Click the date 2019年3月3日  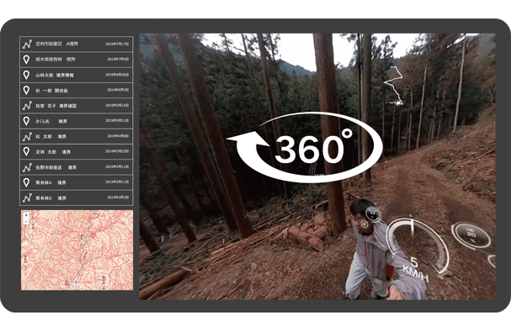[118, 197]
